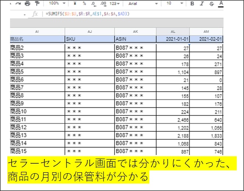Click value 27 in 2021-01-01 column
Screen dimensions: 244x191
[x=173, y=48]
